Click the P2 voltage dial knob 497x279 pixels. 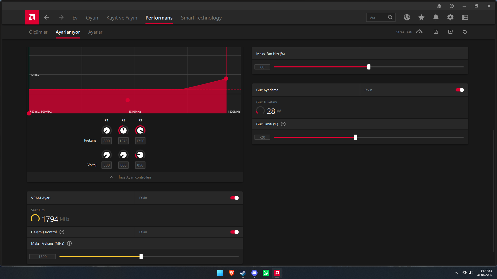[123, 154]
